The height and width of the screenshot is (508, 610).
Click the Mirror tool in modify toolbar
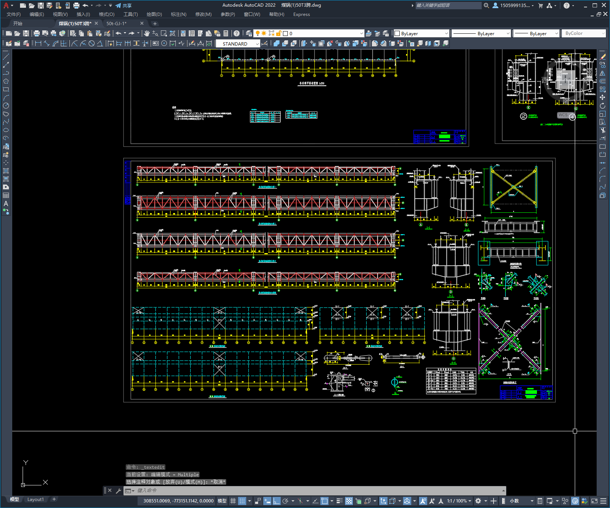[603, 73]
